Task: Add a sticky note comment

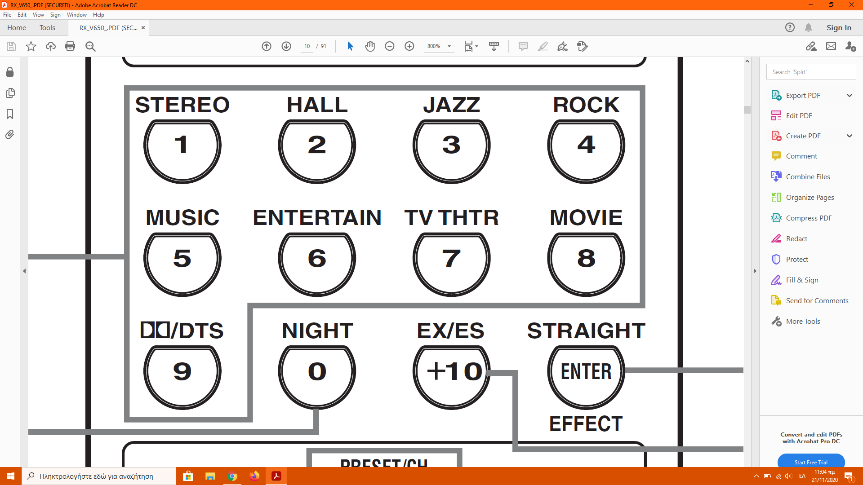Action: [523, 46]
